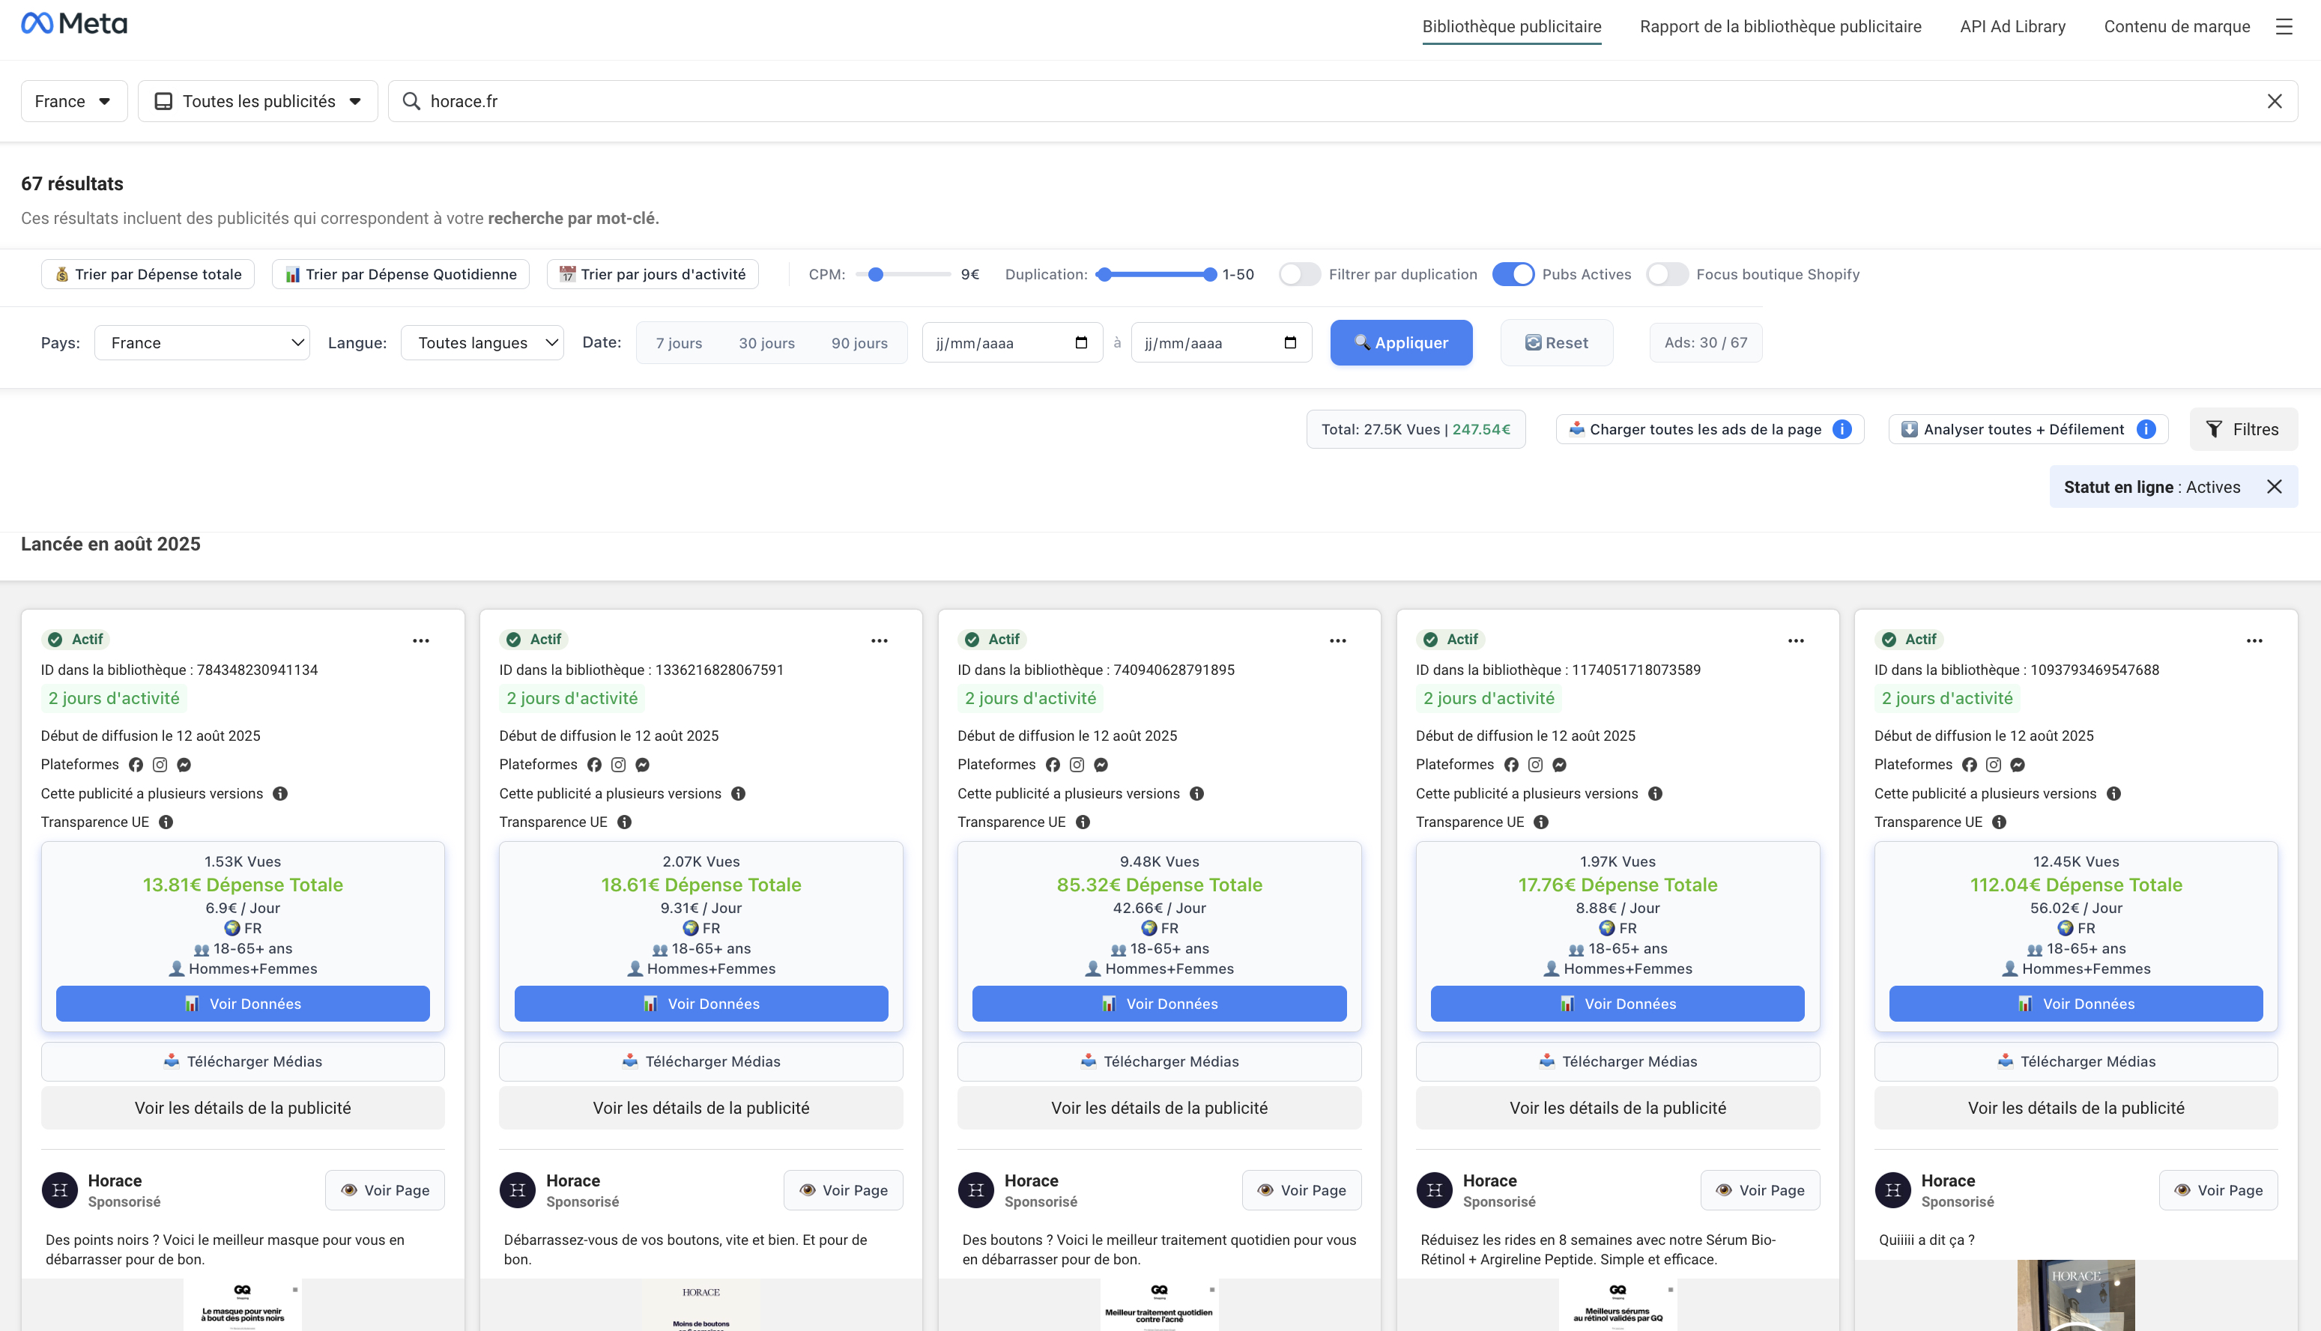Viewport: 2321px width, 1331px height.
Task: Click the start date jj/mm/aaaa field
Action: coord(1012,343)
